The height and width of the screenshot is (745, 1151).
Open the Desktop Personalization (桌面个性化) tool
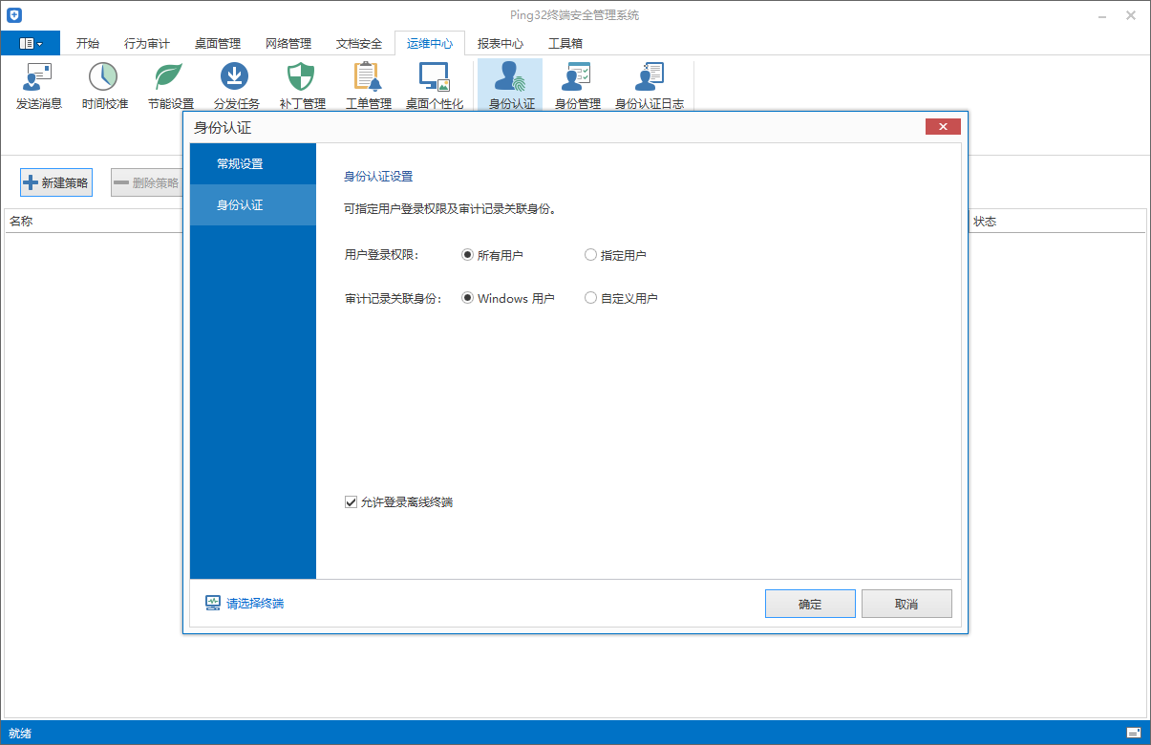coord(435,86)
